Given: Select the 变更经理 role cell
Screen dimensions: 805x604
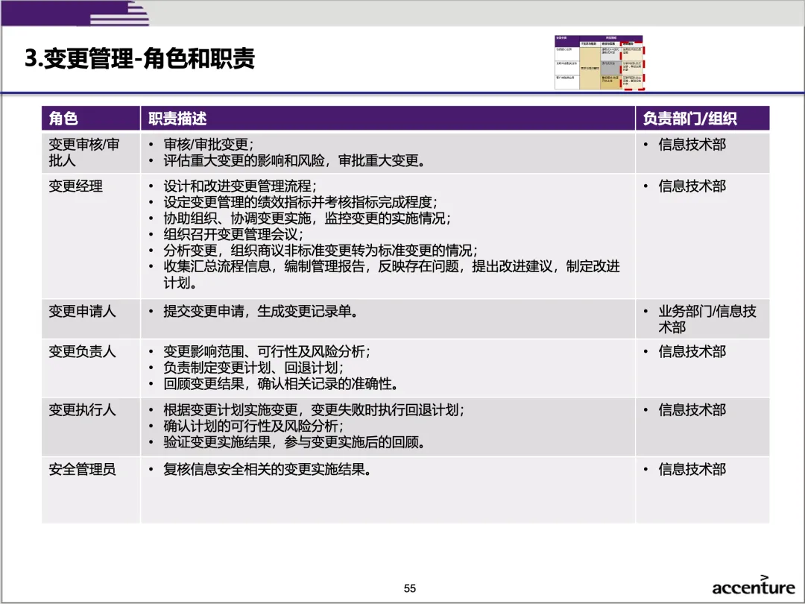Looking at the screenshot, I should (x=91, y=236).
